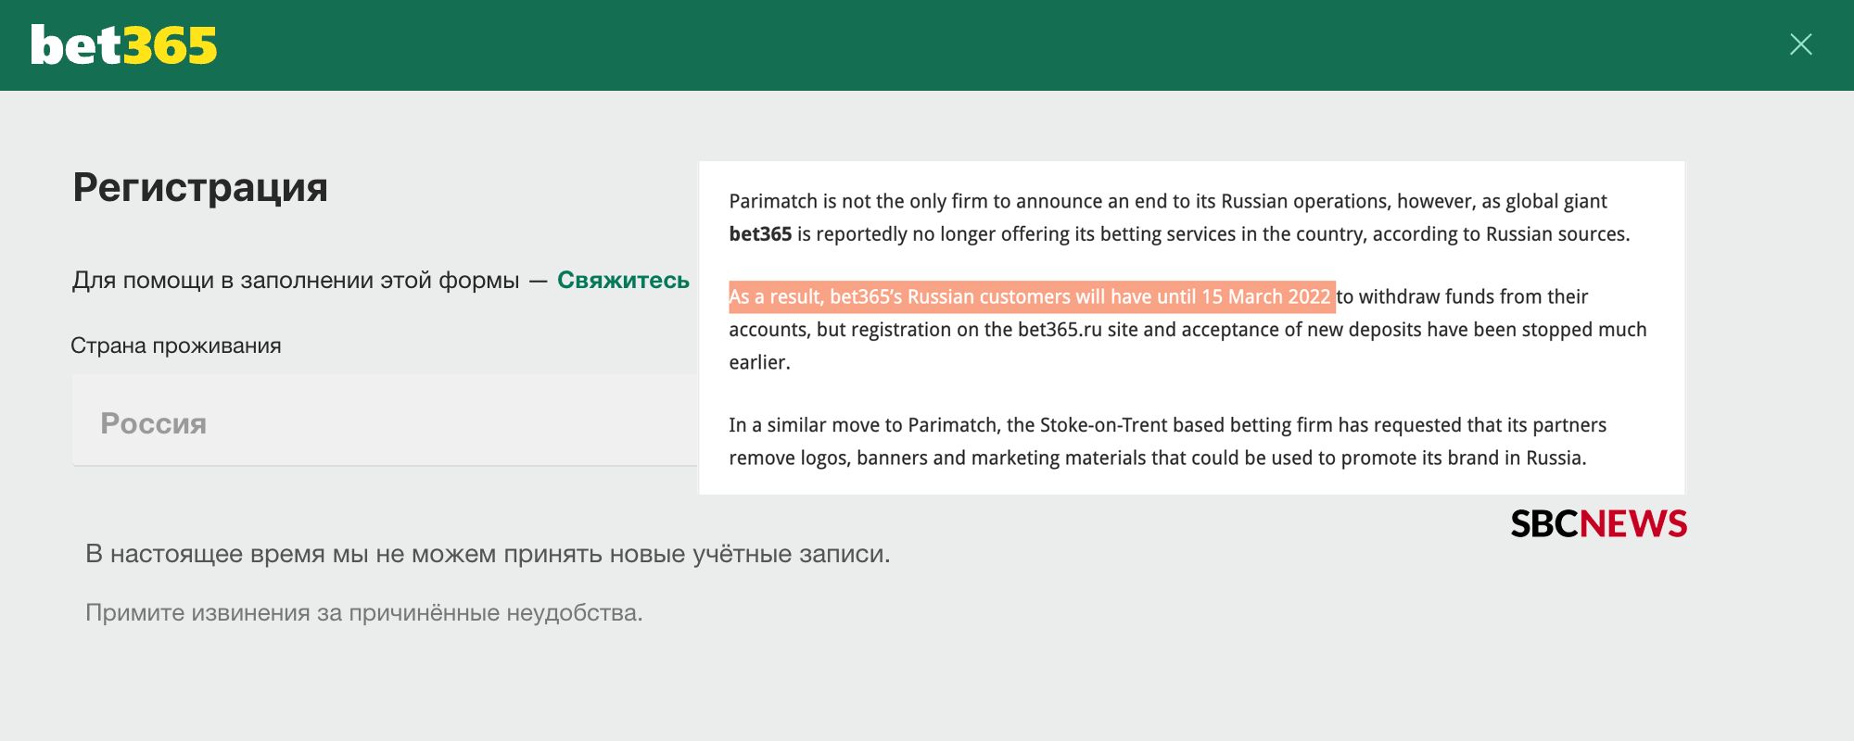Click the bold bet365 word in article
Image resolution: width=1854 pixels, height=741 pixels.
point(760,234)
